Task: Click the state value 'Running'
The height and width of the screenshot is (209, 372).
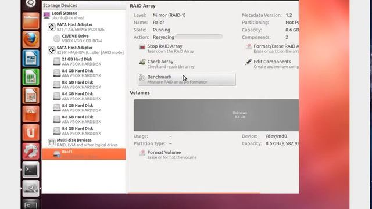Action: (x=162, y=30)
